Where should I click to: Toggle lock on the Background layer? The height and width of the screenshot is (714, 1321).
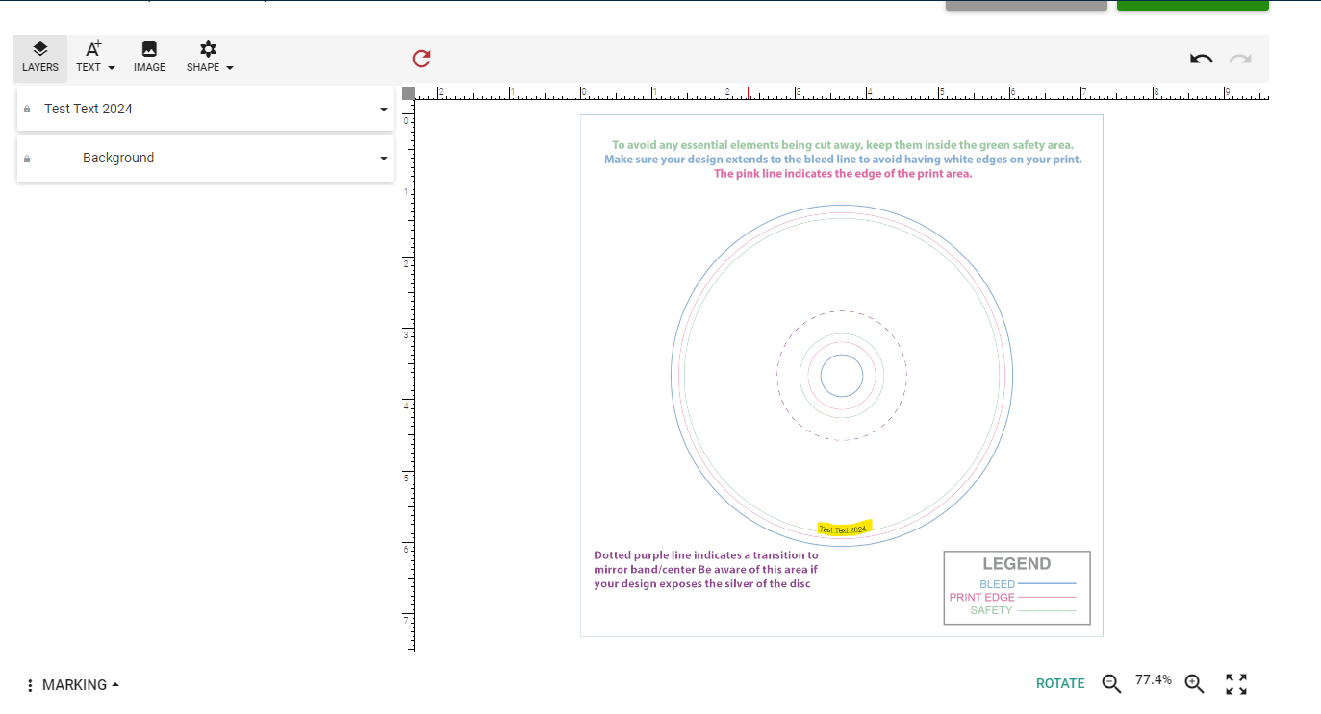27,159
